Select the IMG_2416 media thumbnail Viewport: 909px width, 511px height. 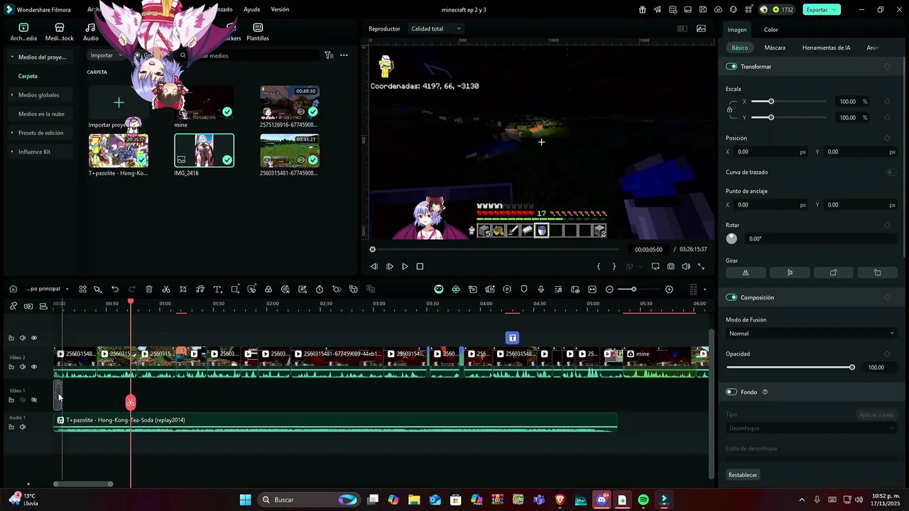pyautogui.click(x=204, y=150)
